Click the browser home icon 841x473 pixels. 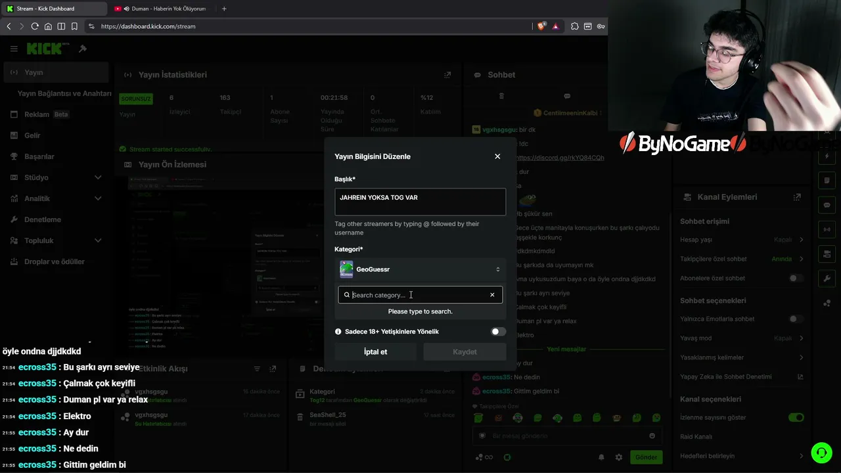click(48, 26)
